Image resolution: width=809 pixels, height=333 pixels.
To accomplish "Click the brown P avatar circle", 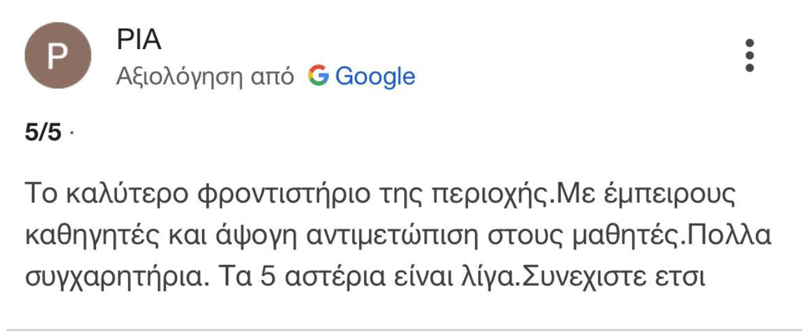I will [58, 57].
